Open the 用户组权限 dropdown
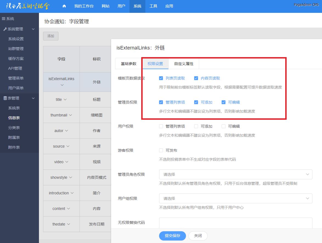The height and width of the screenshot is (243, 322). 236,198
